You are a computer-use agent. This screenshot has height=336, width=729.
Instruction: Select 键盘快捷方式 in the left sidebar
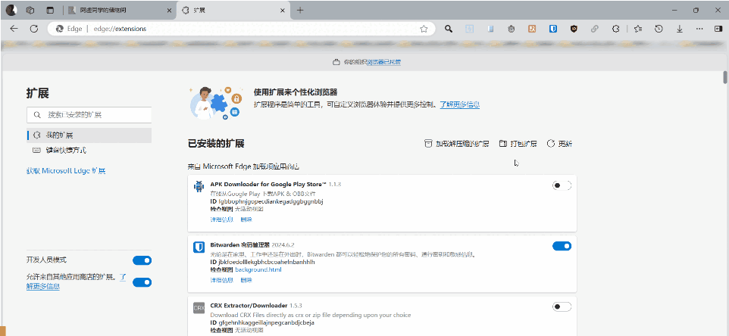point(65,150)
